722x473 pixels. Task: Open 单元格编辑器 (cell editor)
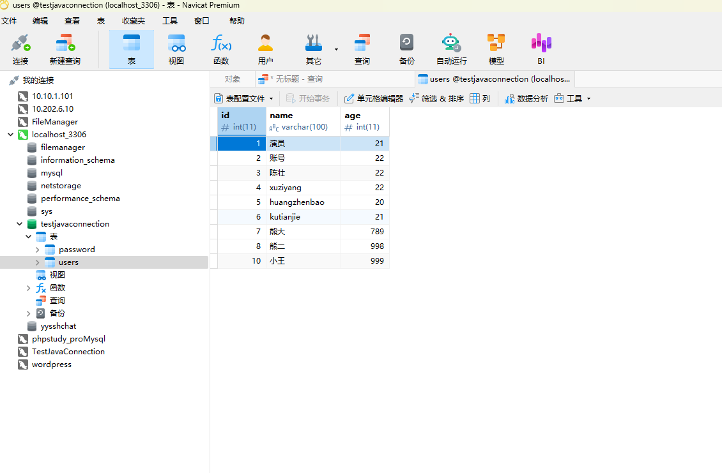373,98
